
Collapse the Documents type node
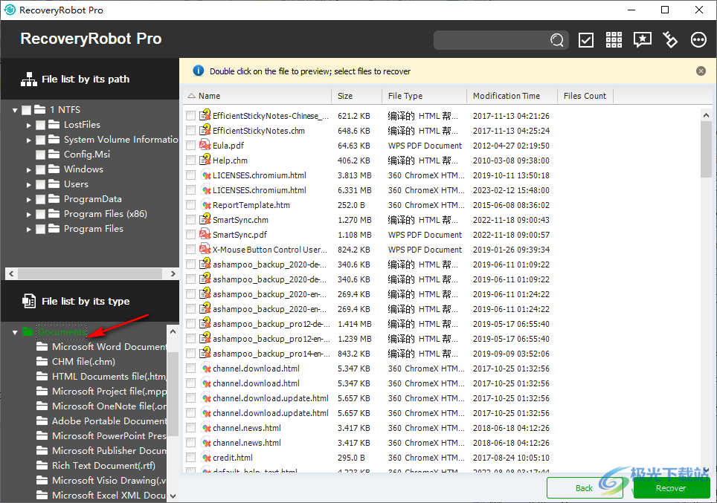click(15, 332)
